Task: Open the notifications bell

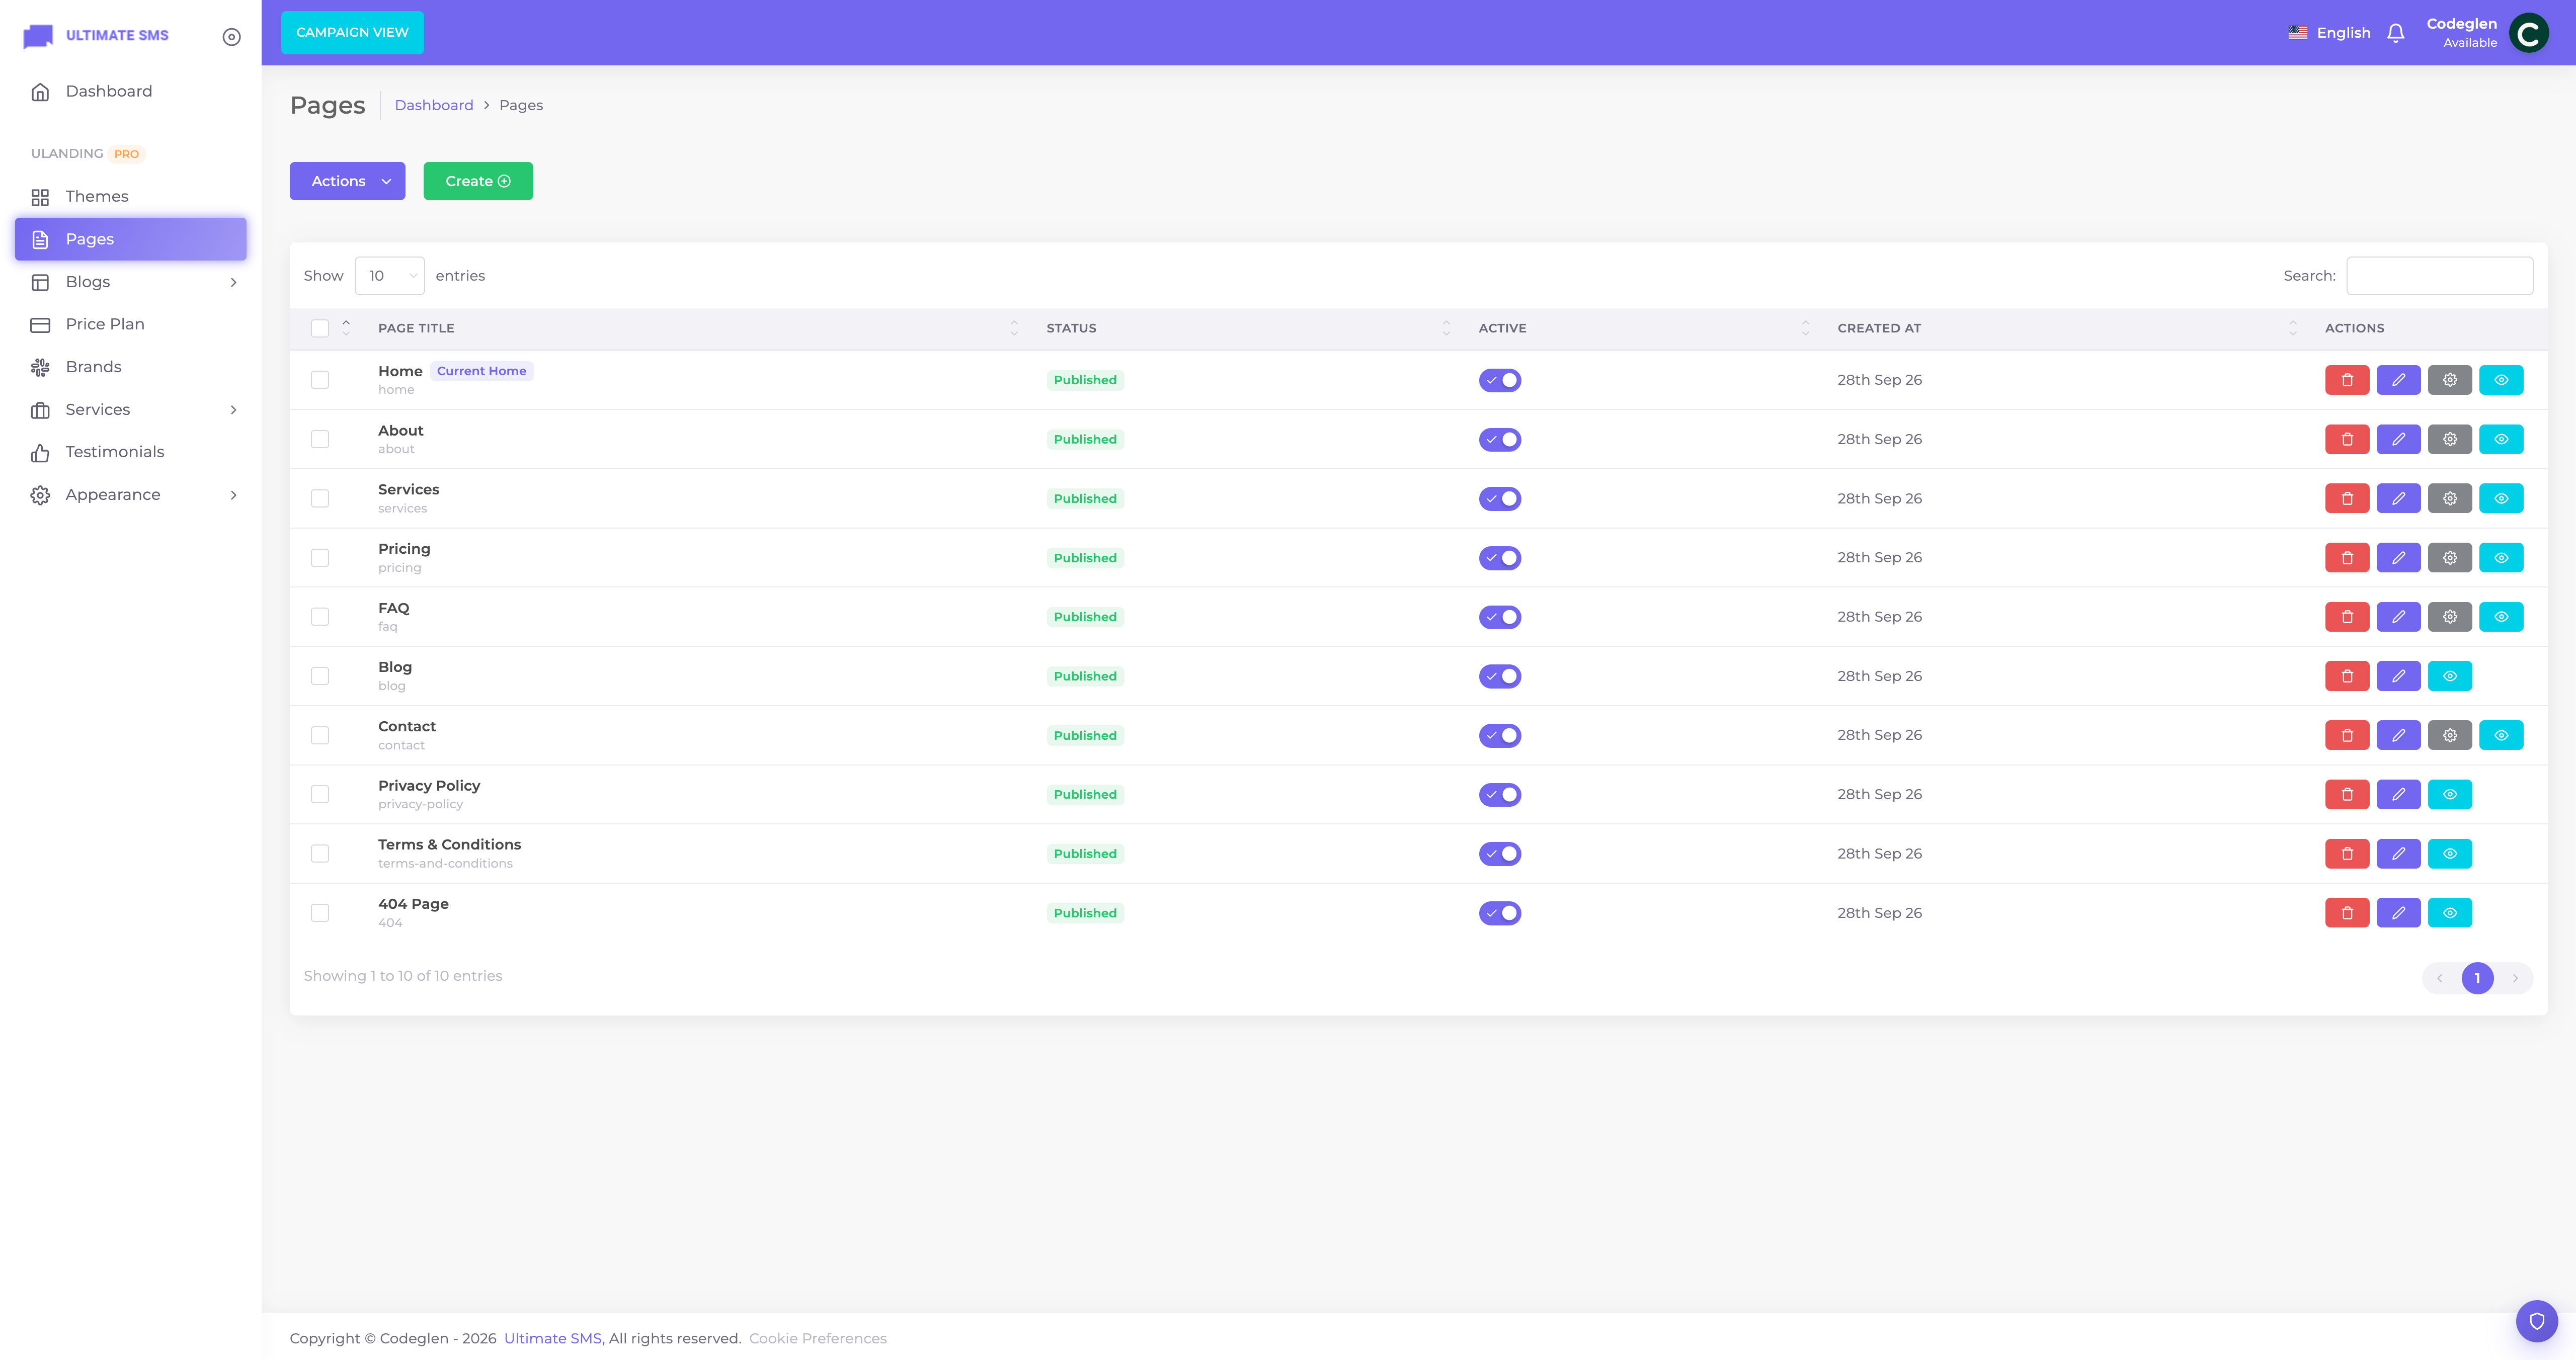Action: coord(2395,33)
